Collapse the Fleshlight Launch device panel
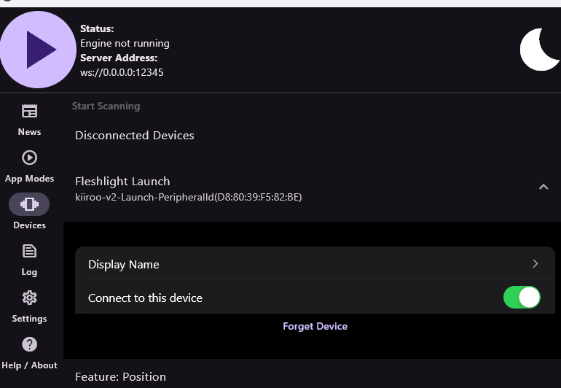Screen dimensions: 561x388 tap(543, 187)
